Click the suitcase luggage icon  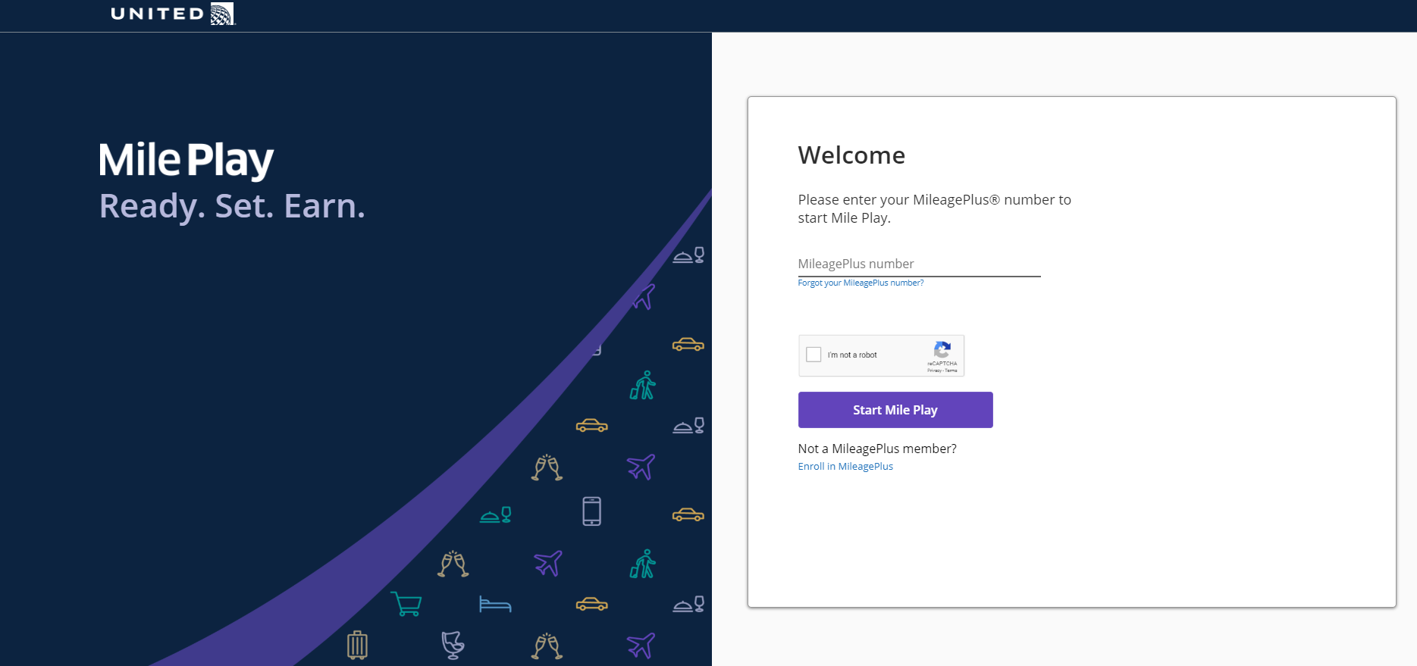point(357,645)
